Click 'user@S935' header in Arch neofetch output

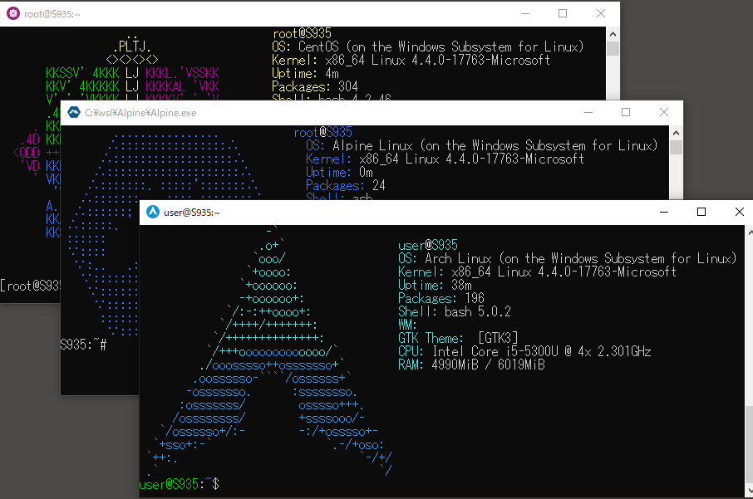[428, 245]
